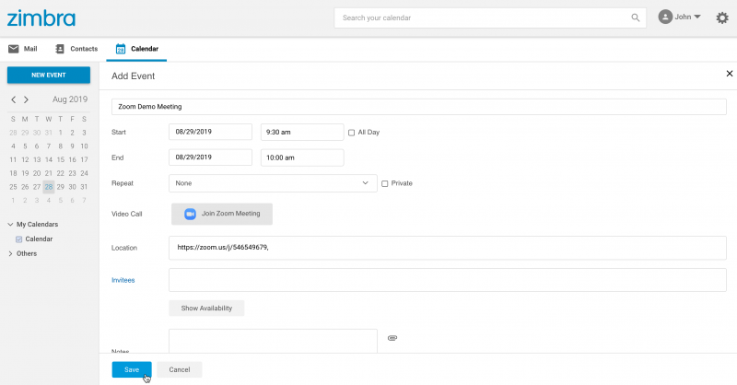Click the Aug 2019 month label
Viewport: 737px width, 385px height.
point(70,99)
